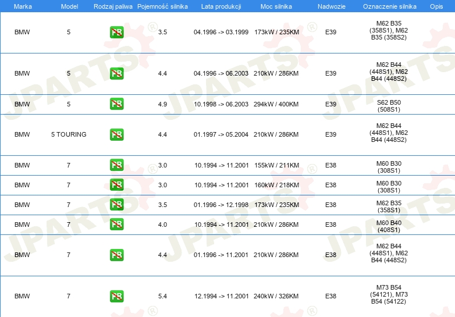Select the Rodzaj paliwa column header
Screen dimensions: 455x317
(113, 6)
